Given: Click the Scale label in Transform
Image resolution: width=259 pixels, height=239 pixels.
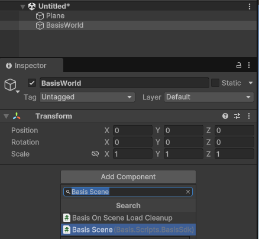Looking at the screenshot, I should point(20,154).
